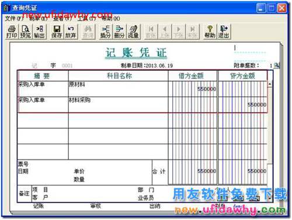Click the scroll down arrow near 备注 section
This screenshot has width=292, height=220.
pyautogui.click(x=270, y=198)
